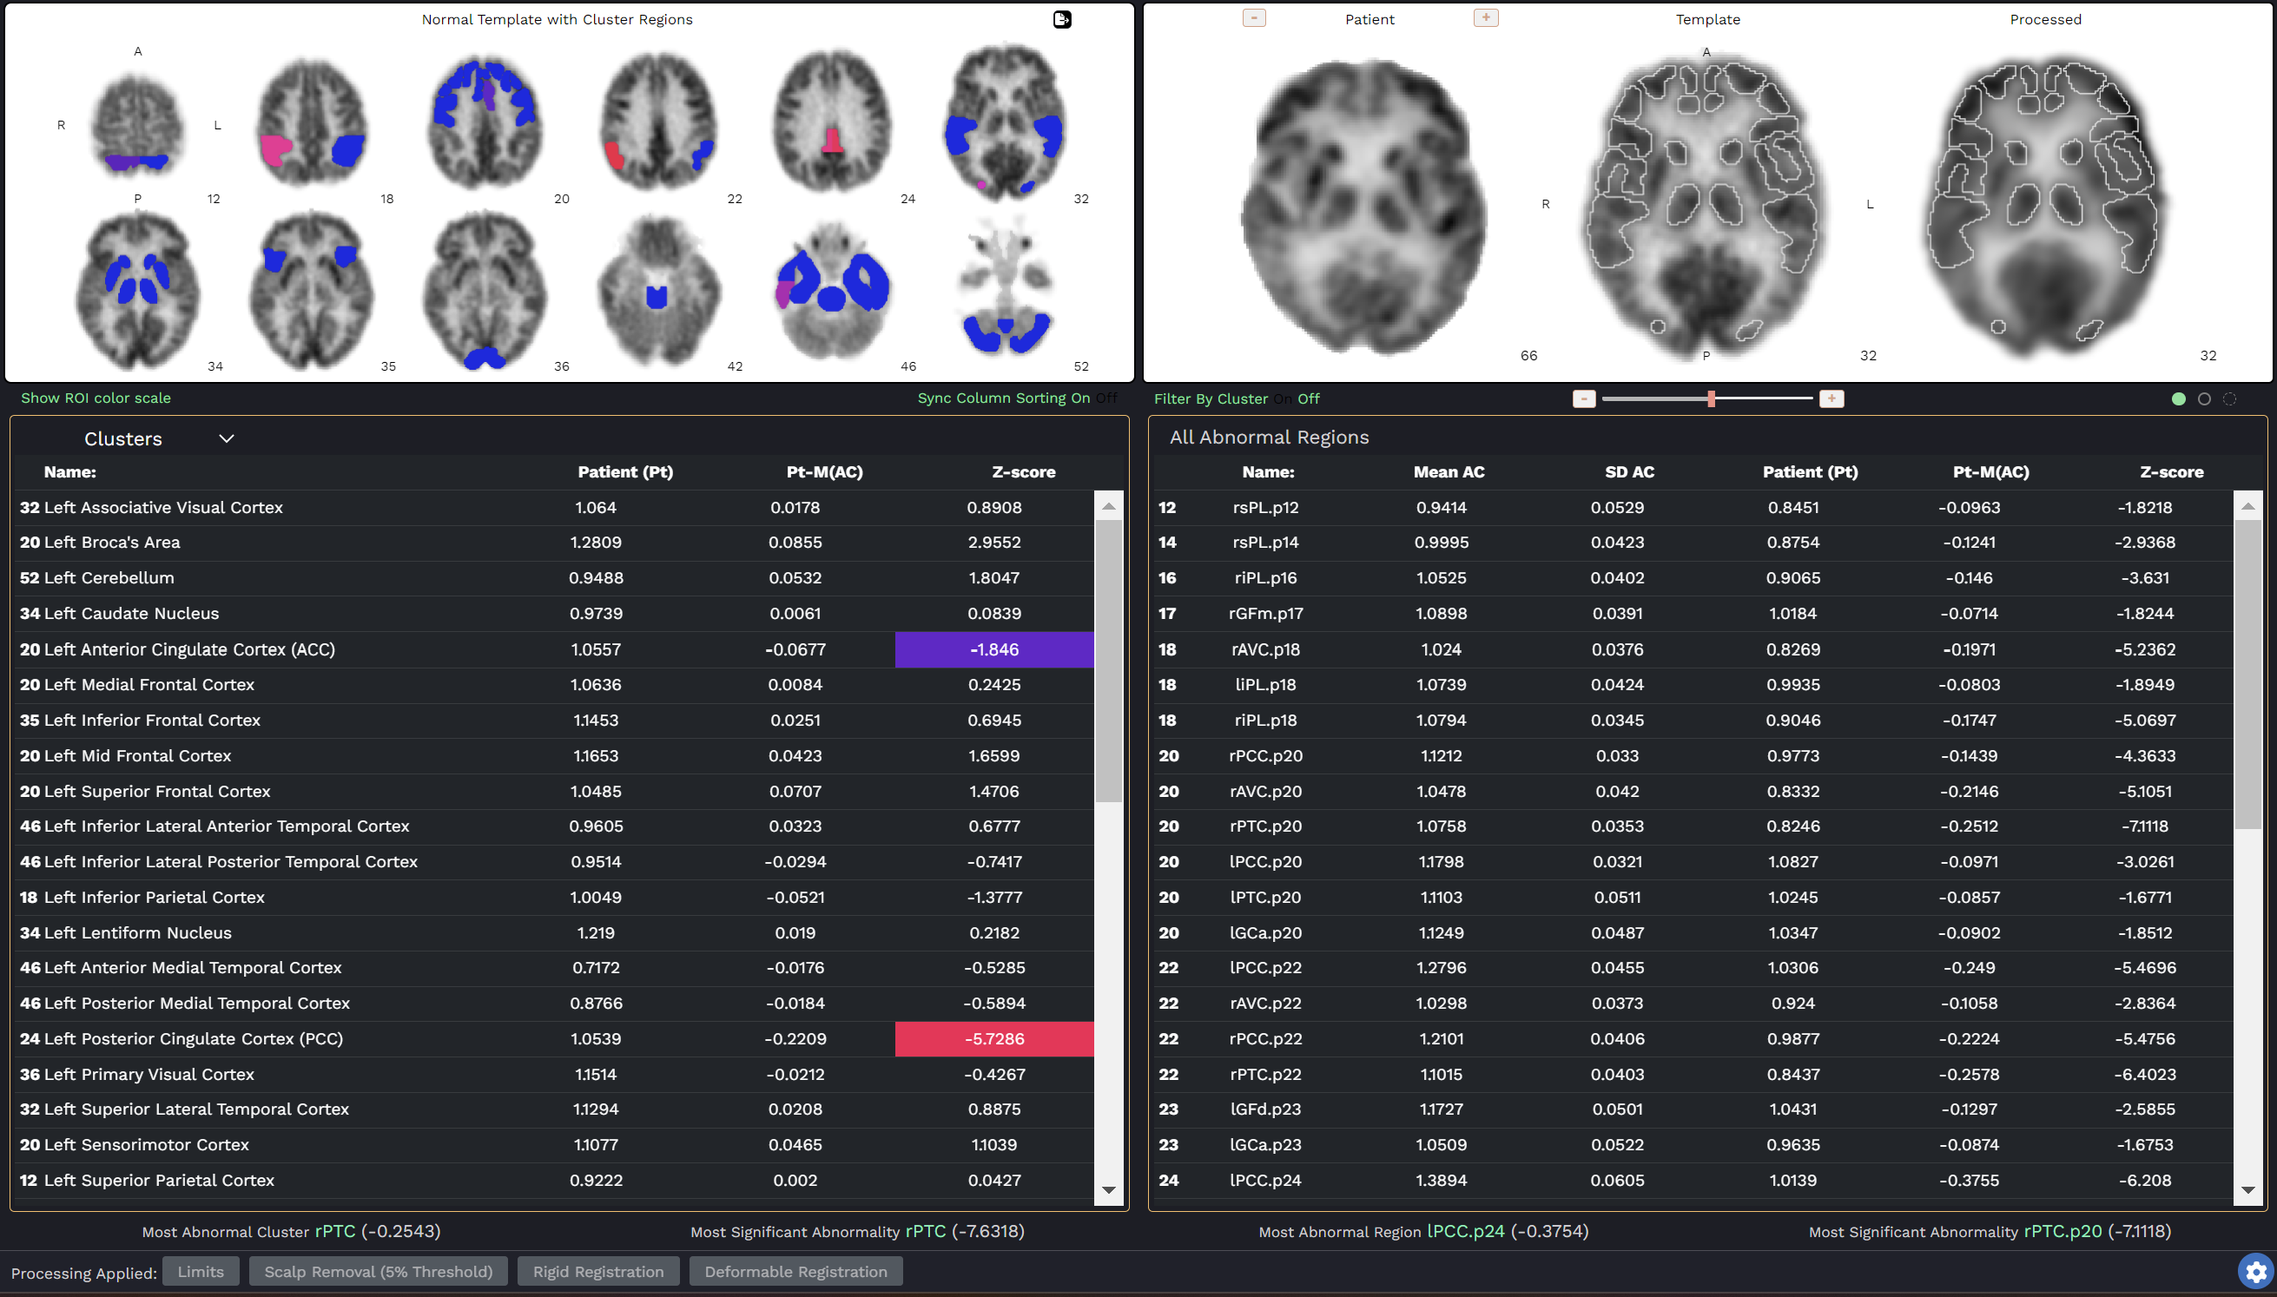The height and width of the screenshot is (1297, 2277).
Task: Click the Clusters table scrollbar thumb
Action: point(1108,661)
